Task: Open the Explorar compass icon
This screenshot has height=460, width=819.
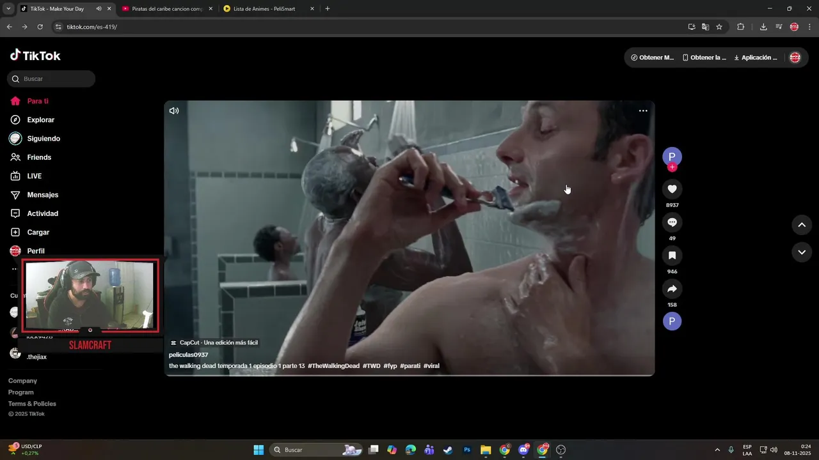Action: 15,119
